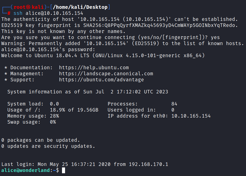
Task: Click the red hash prompt symbol
Action: coord(9,13)
